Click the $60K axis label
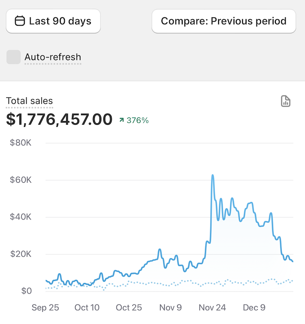 tap(21, 180)
